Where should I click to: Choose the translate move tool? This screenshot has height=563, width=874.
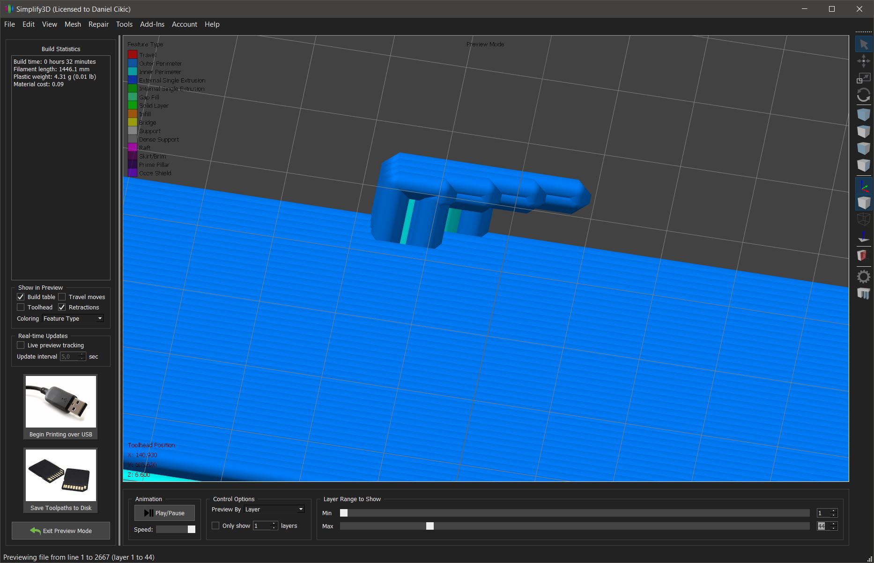[x=864, y=61]
